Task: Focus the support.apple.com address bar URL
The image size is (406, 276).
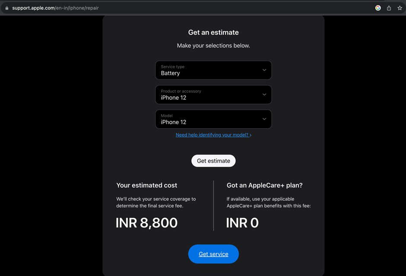Action: (x=55, y=8)
